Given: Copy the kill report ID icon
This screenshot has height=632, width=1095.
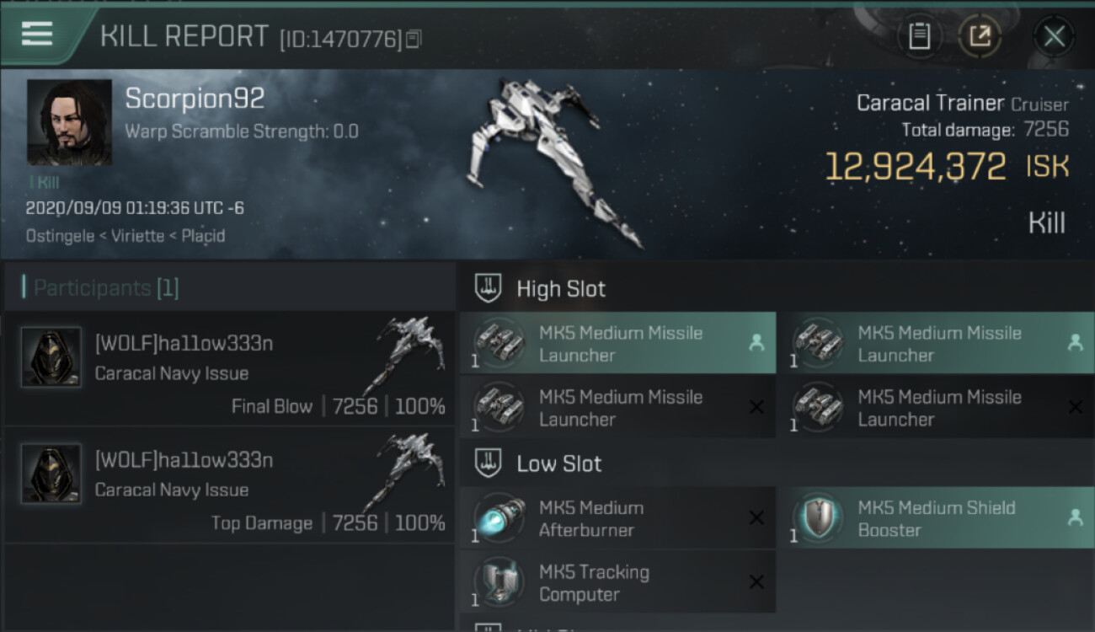Looking at the screenshot, I should tap(414, 39).
